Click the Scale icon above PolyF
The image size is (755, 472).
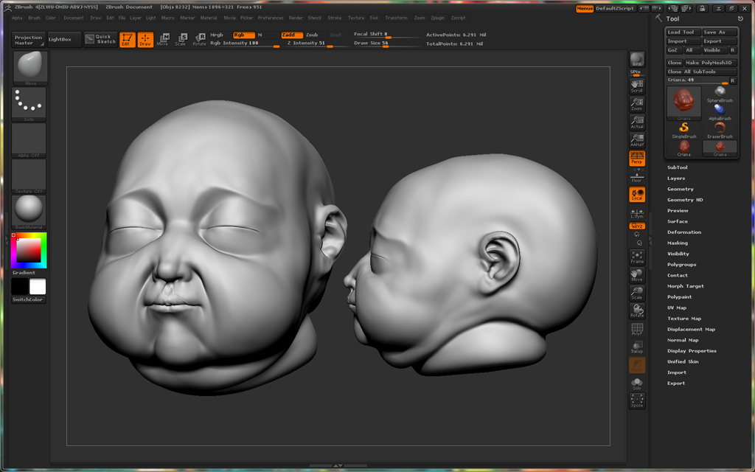[x=637, y=294]
